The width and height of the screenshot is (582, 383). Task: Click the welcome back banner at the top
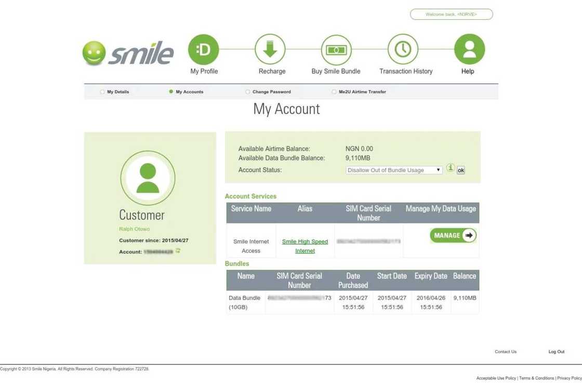pyautogui.click(x=451, y=14)
